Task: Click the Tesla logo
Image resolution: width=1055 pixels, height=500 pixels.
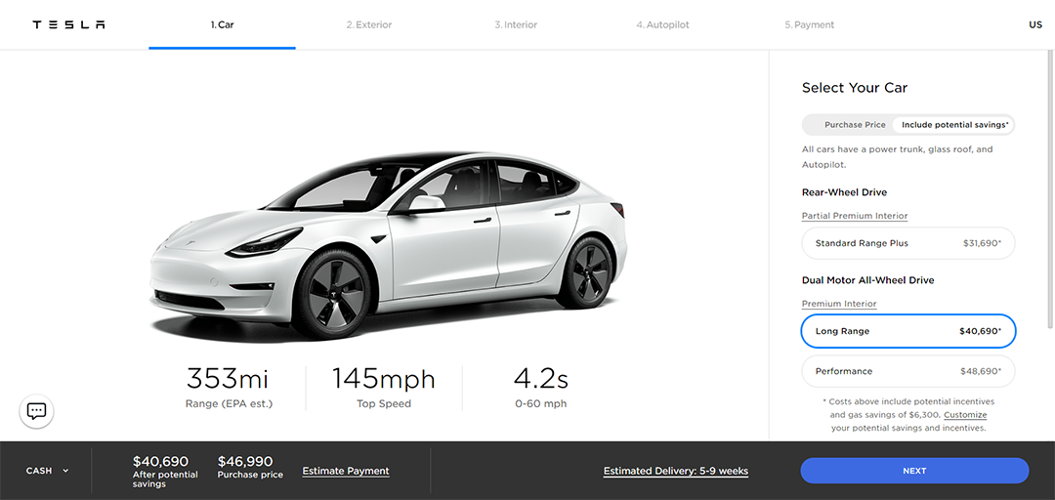Action: tap(68, 24)
